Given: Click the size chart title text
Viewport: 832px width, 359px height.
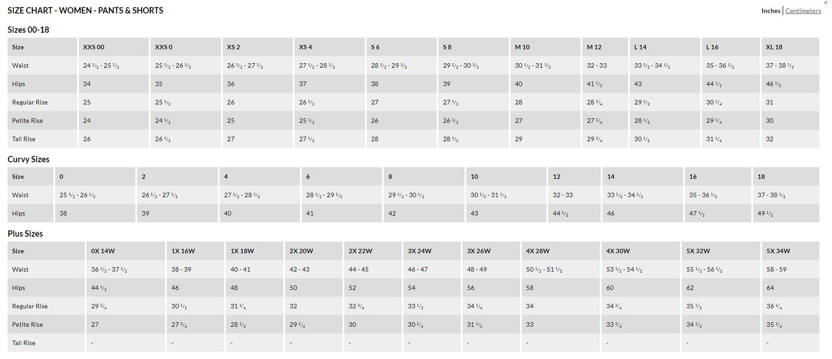Looking at the screenshot, I should (x=85, y=10).
